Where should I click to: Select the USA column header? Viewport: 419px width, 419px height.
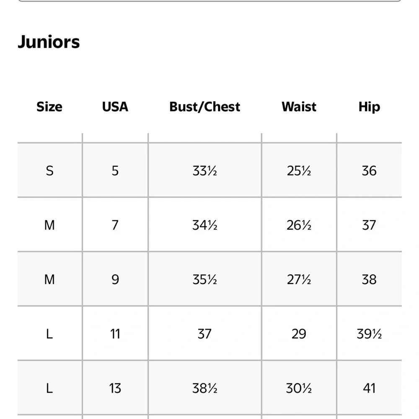tap(115, 106)
